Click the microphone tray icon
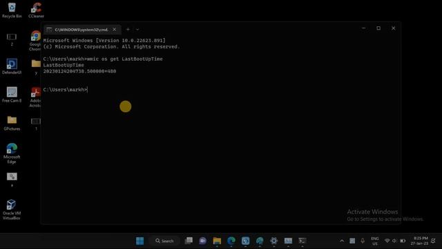Viewport: 442px width, 249px height. pyautogui.click(x=363, y=241)
